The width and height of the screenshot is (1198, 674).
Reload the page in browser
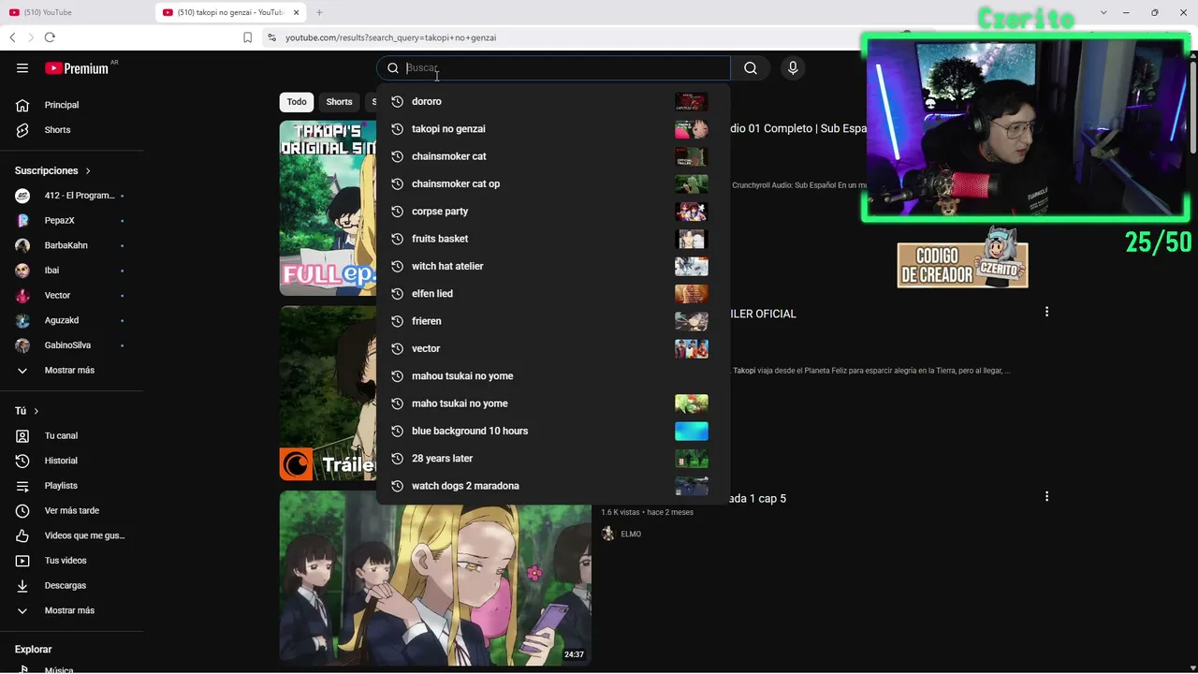pos(50,37)
